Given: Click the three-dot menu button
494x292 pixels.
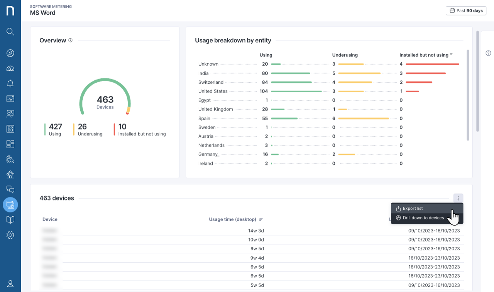Looking at the screenshot, I should coord(458,198).
